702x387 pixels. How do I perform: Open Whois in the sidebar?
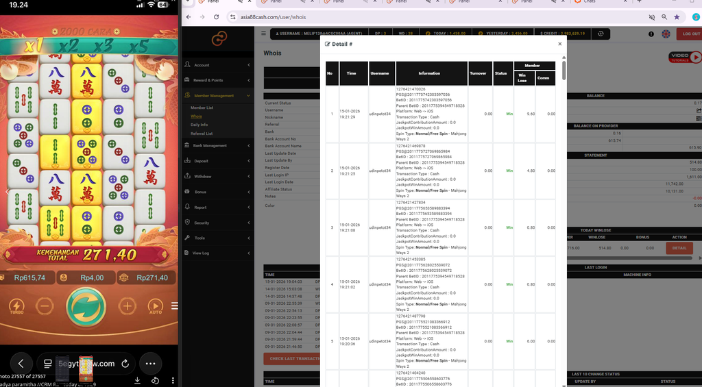coord(196,116)
